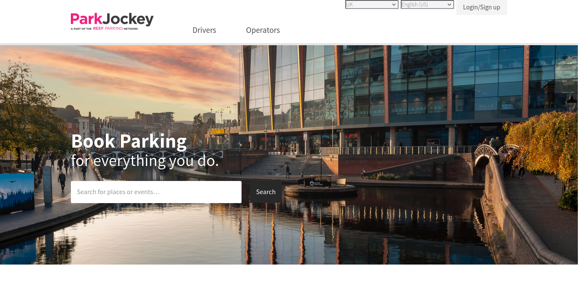Click the arrow on the language selector
The image size is (583, 291).
449,5
